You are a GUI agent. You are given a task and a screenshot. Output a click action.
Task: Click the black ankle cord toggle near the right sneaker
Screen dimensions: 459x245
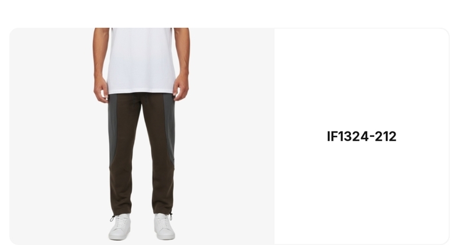tap(170, 216)
